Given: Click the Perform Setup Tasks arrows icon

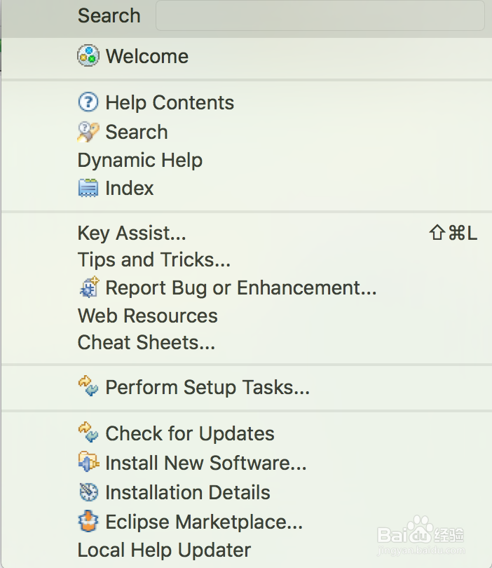Looking at the screenshot, I should 88,386.
